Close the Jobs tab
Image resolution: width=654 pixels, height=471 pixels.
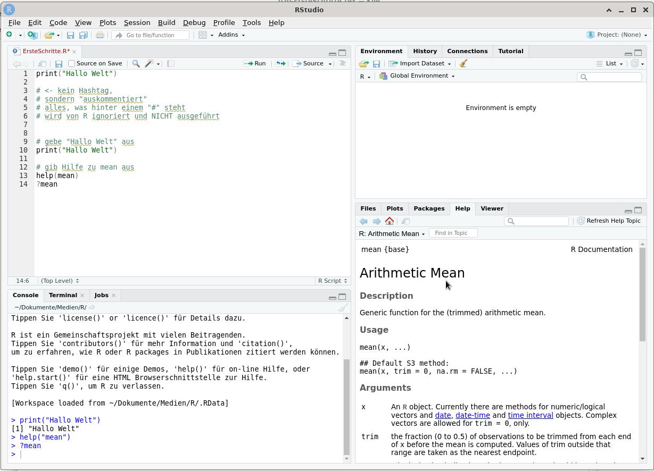[114, 296]
